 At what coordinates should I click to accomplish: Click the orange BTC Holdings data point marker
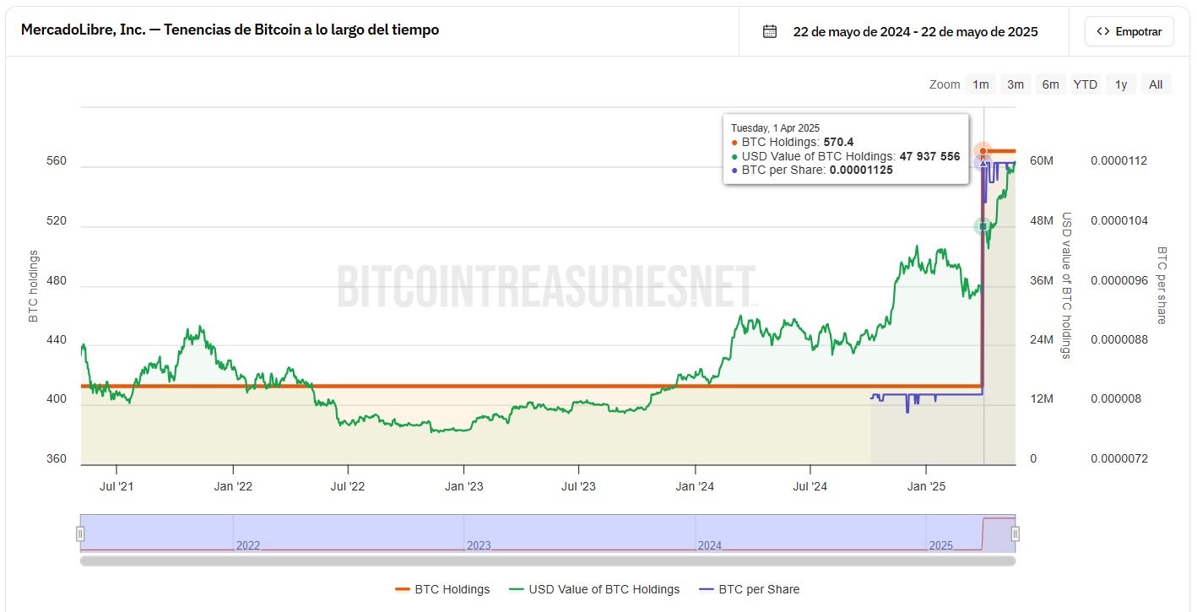983,151
